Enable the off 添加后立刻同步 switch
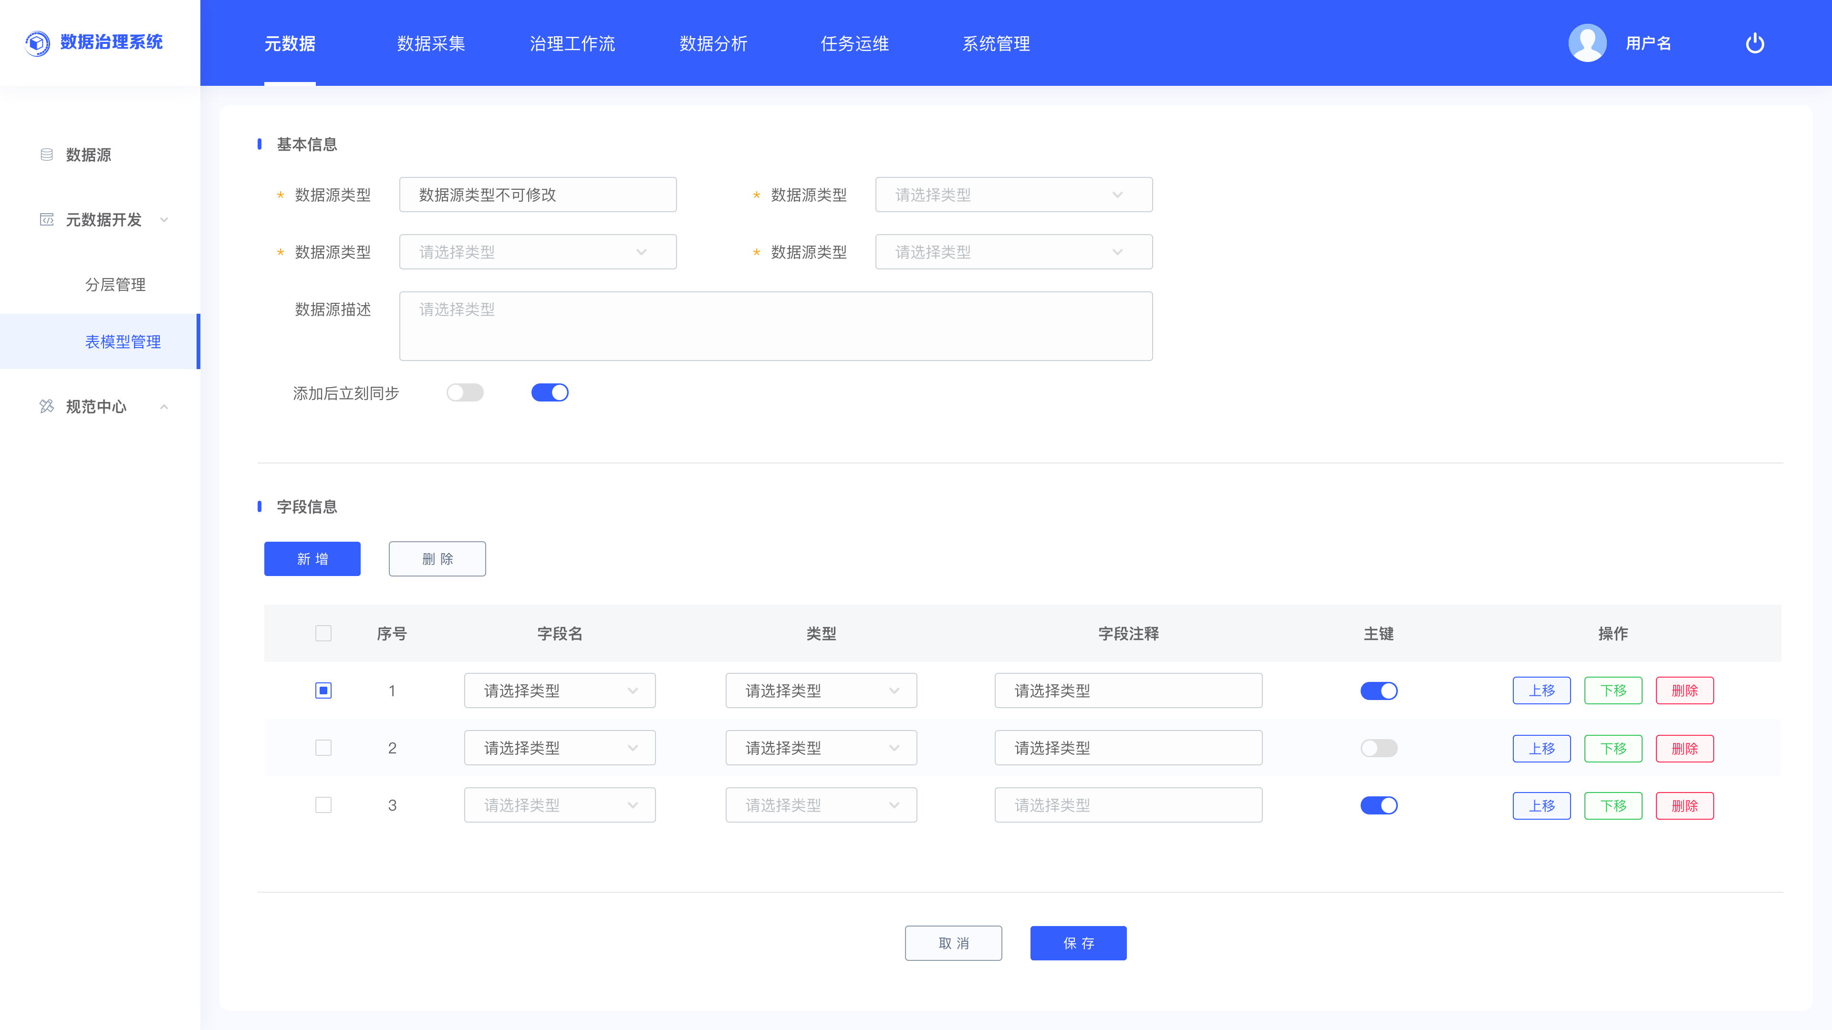Viewport: 1832px width, 1030px height. coord(465,392)
